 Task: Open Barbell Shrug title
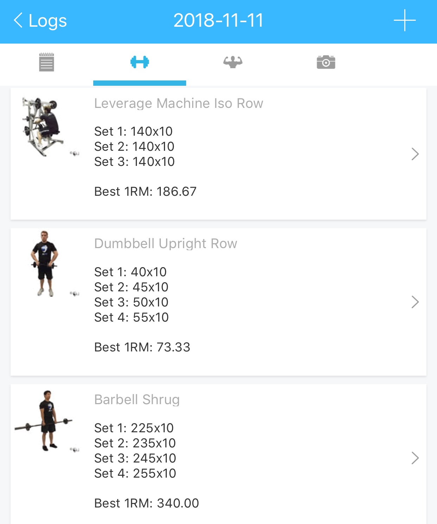137,400
